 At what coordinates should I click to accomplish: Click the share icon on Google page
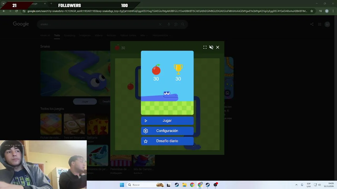click(312, 24)
